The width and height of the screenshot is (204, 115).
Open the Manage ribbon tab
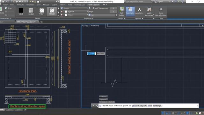(x=46, y=5)
